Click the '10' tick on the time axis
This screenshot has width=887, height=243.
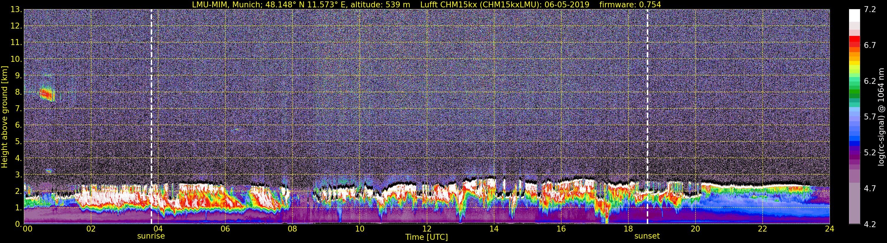[x=359, y=229]
